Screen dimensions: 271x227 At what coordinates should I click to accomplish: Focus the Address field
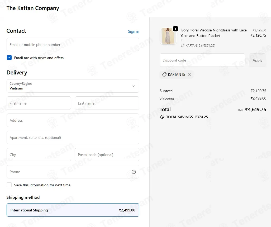(x=73, y=120)
